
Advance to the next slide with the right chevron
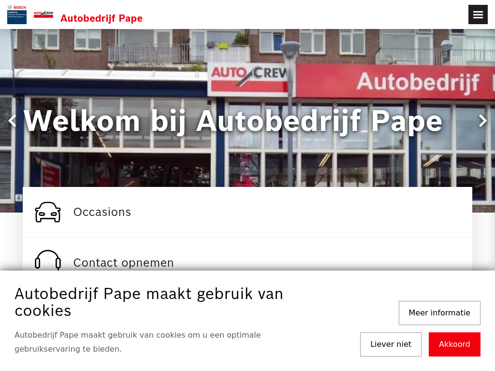coord(483,121)
